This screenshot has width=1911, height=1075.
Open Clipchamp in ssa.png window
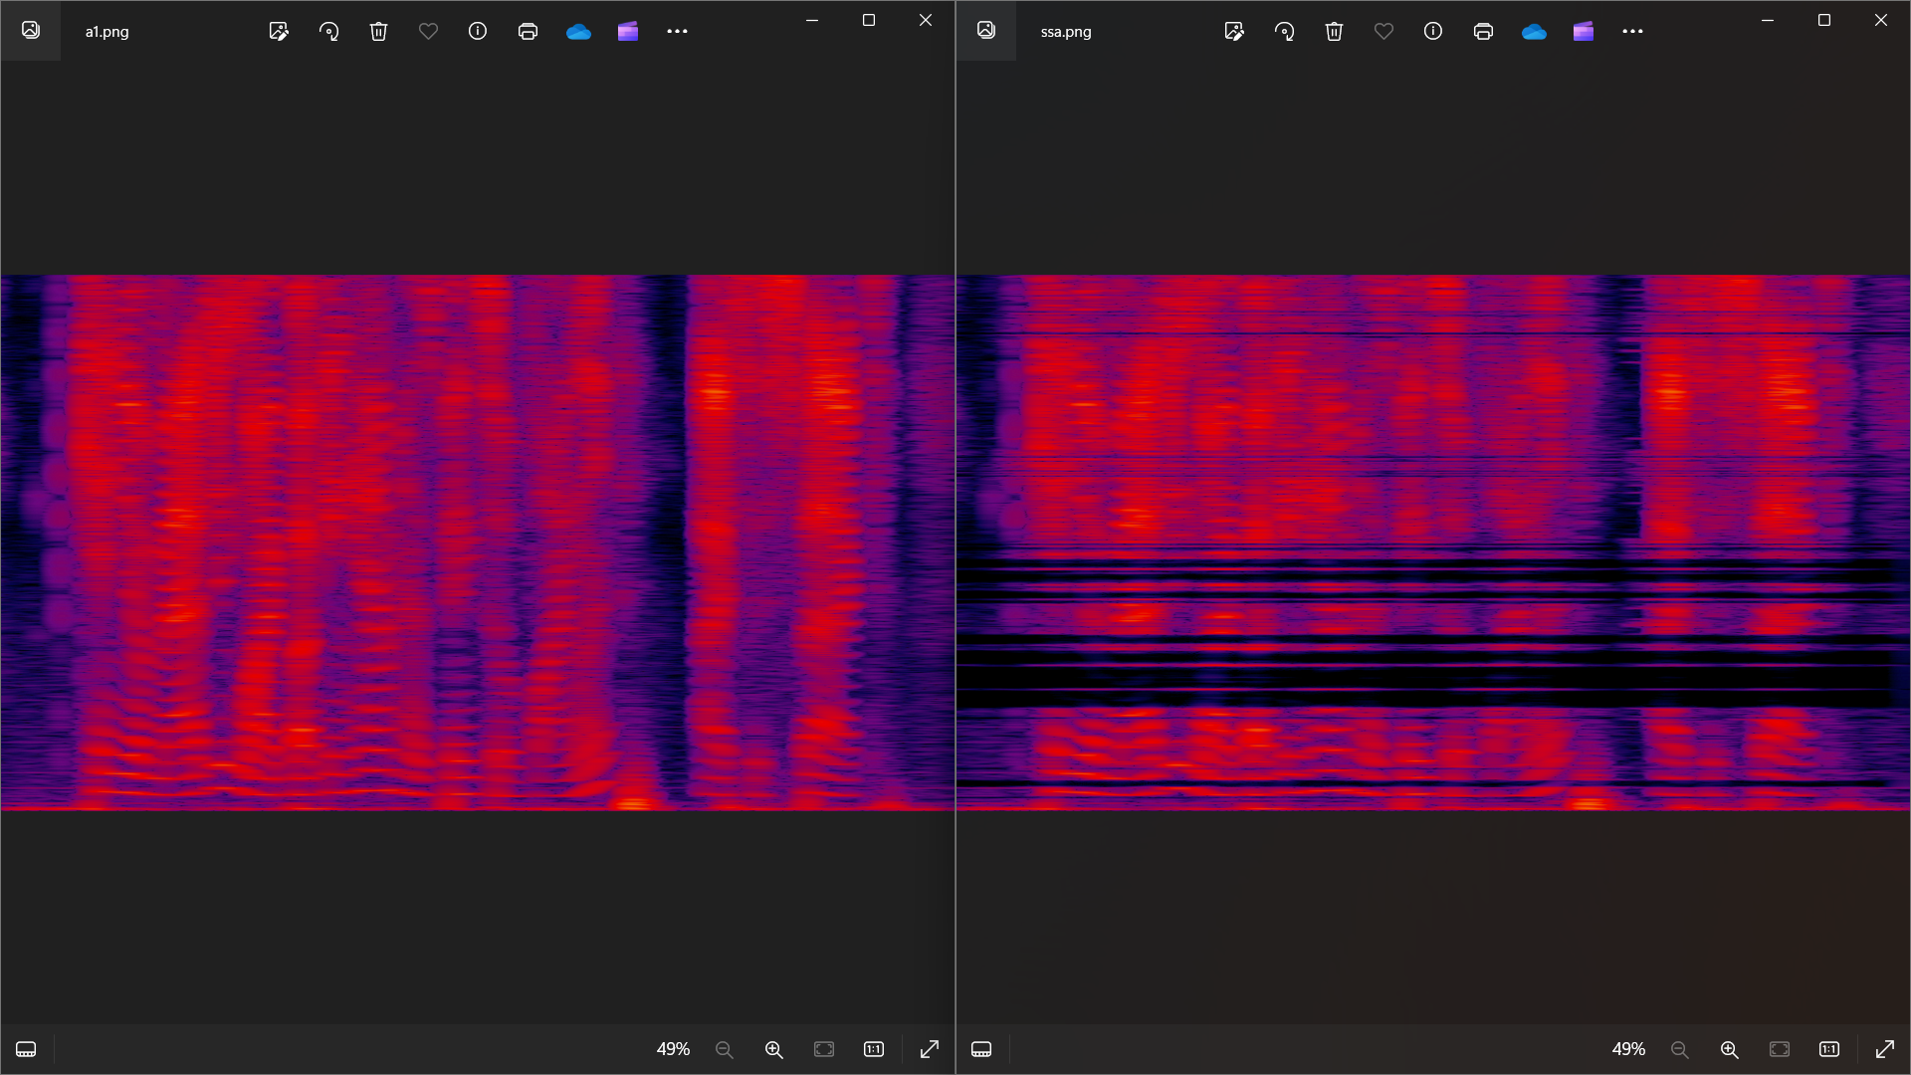click(1584, 31)
